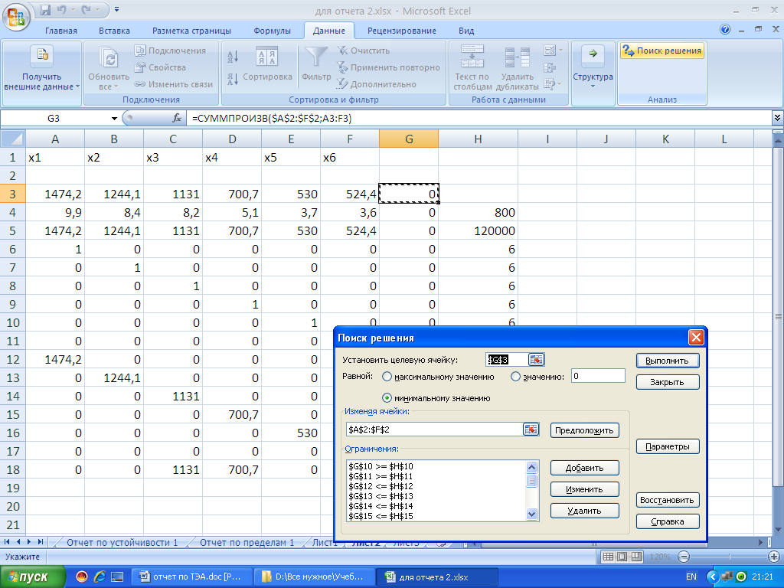Launch Поиск решения solver
This screenshot has width=784, height=588.
(662, 51)
